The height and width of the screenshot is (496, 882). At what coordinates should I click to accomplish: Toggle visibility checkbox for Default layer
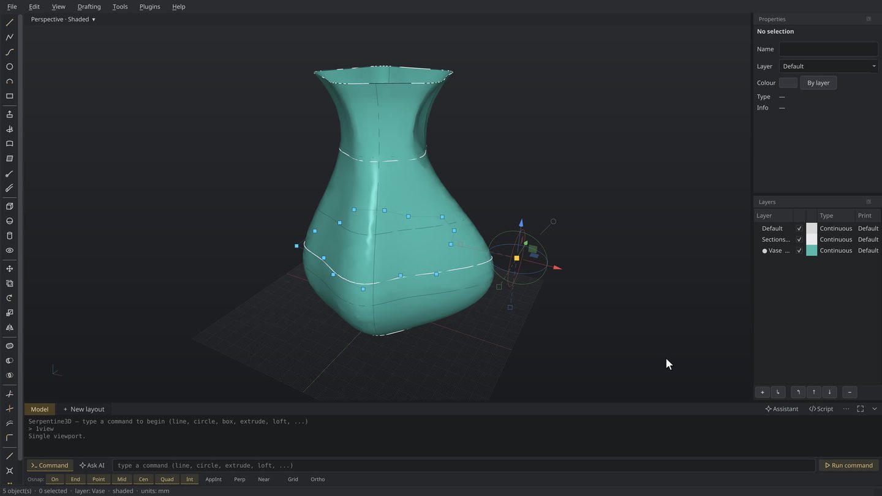(799, 228)
